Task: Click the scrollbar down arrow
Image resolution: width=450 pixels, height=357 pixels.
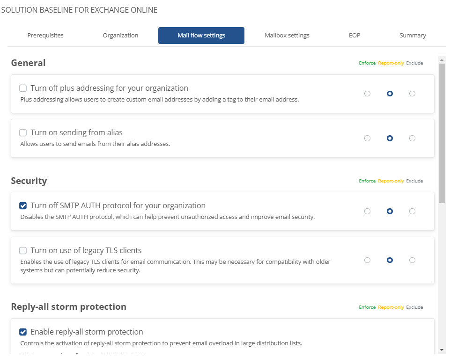Action: pos(442,350)
